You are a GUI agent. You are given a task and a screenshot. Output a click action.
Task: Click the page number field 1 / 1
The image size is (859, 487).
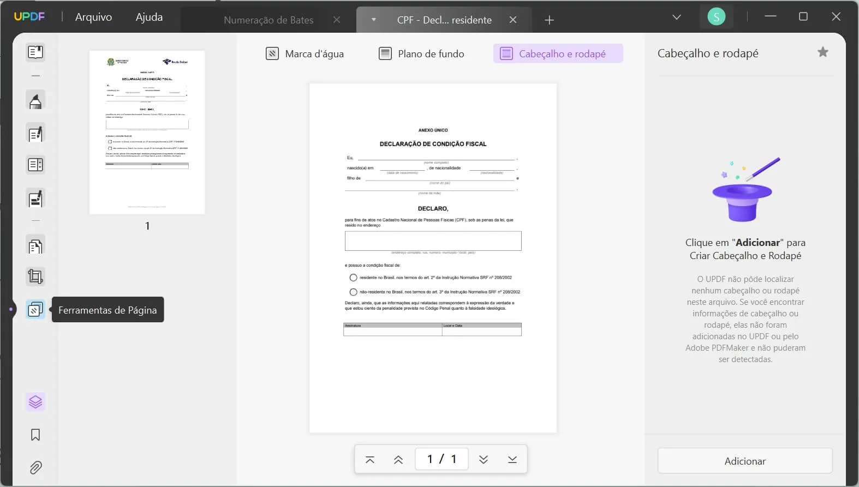[442, 459]
